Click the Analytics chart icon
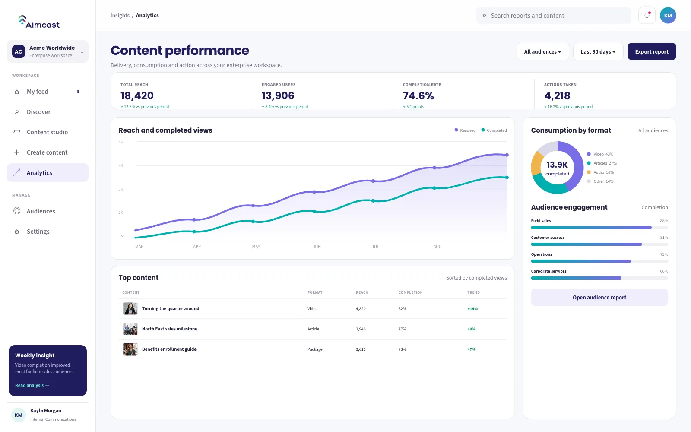 coord(17,172)
